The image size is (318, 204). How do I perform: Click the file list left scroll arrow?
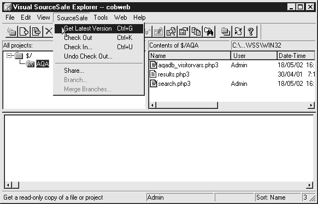(x=152, y=105)
